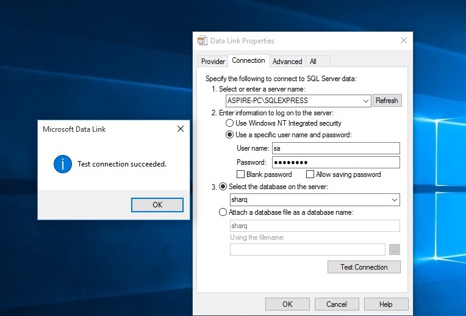Click the User name field containing sa

[336, 148]
